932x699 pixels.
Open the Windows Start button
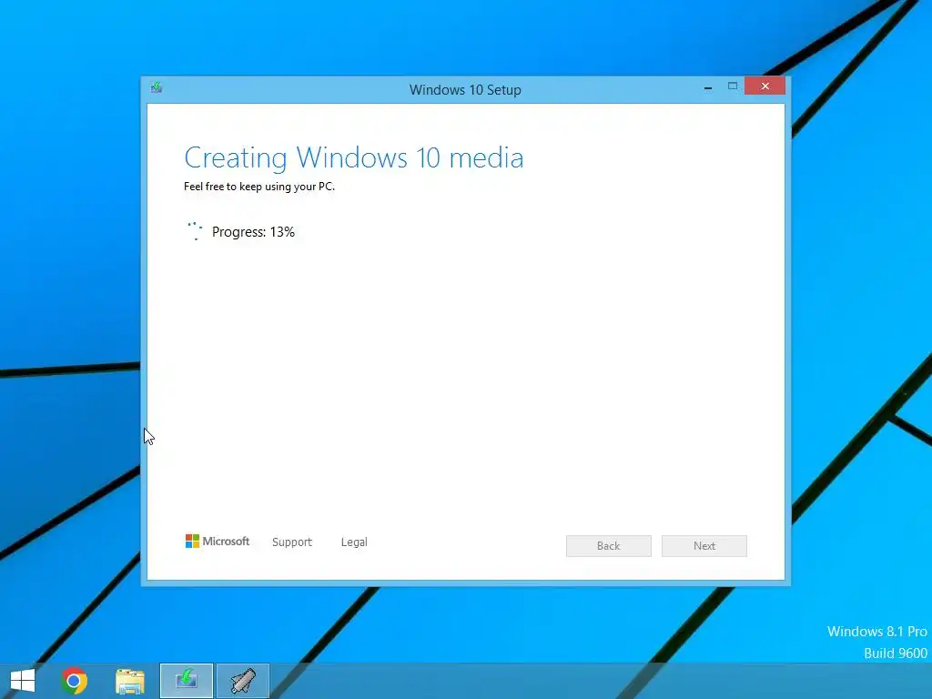[x=23, y=681]
